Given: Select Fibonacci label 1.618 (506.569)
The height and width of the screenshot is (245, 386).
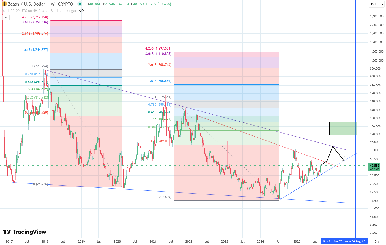Looking at the screenshot, I should [x=160, y=81].
